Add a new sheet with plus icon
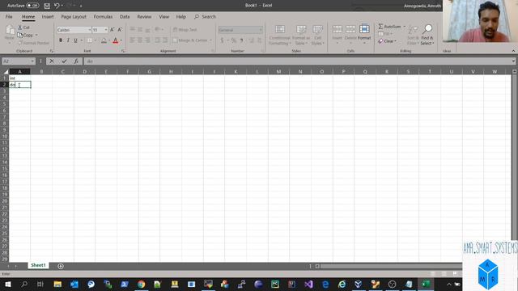The width and height of the screenshot is (518, 291). (x=61, y=266)
